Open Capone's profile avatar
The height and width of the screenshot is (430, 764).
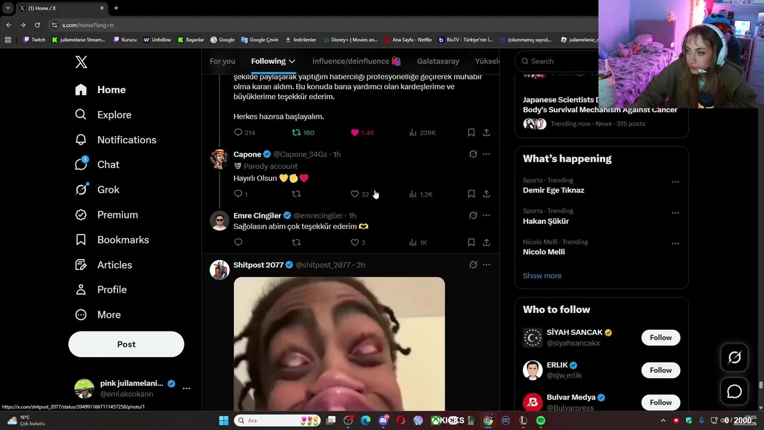click(219, 159)
